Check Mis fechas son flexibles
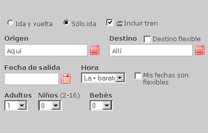This screenshot has width=208, height=133. click(138, 76)
